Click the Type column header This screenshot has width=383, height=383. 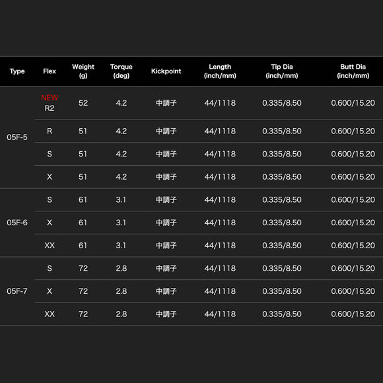[17, 71]
